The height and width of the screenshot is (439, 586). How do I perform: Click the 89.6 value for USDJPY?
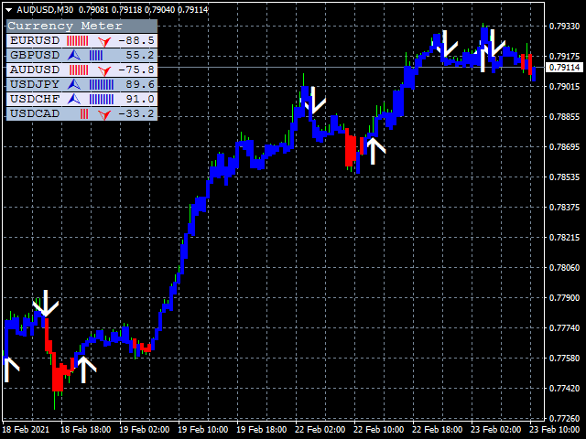[x=140, y=84]
